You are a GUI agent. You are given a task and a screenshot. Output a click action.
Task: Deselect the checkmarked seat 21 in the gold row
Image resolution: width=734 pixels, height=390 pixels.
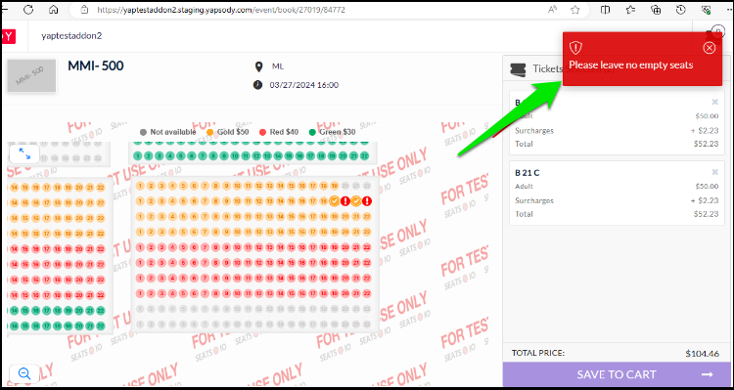[x=356, y=201]
